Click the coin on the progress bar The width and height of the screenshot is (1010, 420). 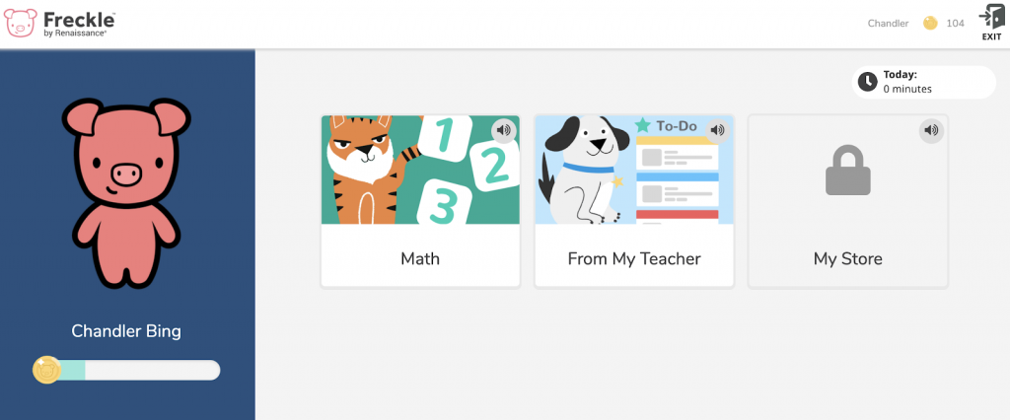click(46, 370)
